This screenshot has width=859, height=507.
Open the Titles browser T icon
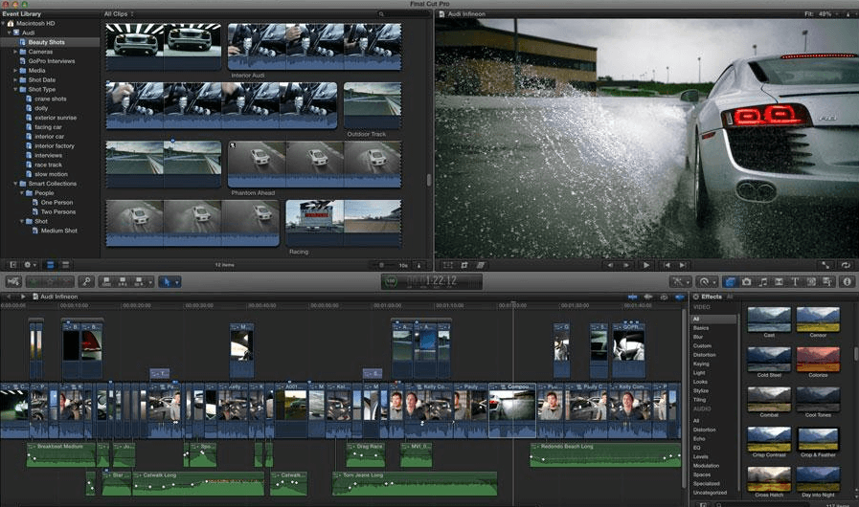795,281
